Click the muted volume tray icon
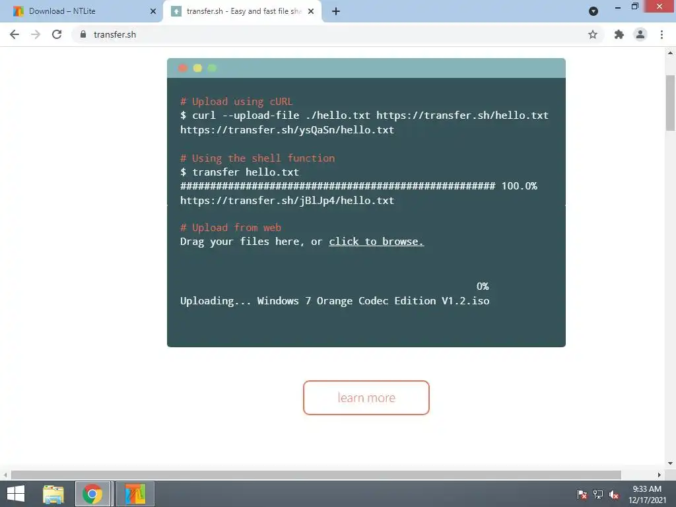Screen dimensions: 676x507 614,494
